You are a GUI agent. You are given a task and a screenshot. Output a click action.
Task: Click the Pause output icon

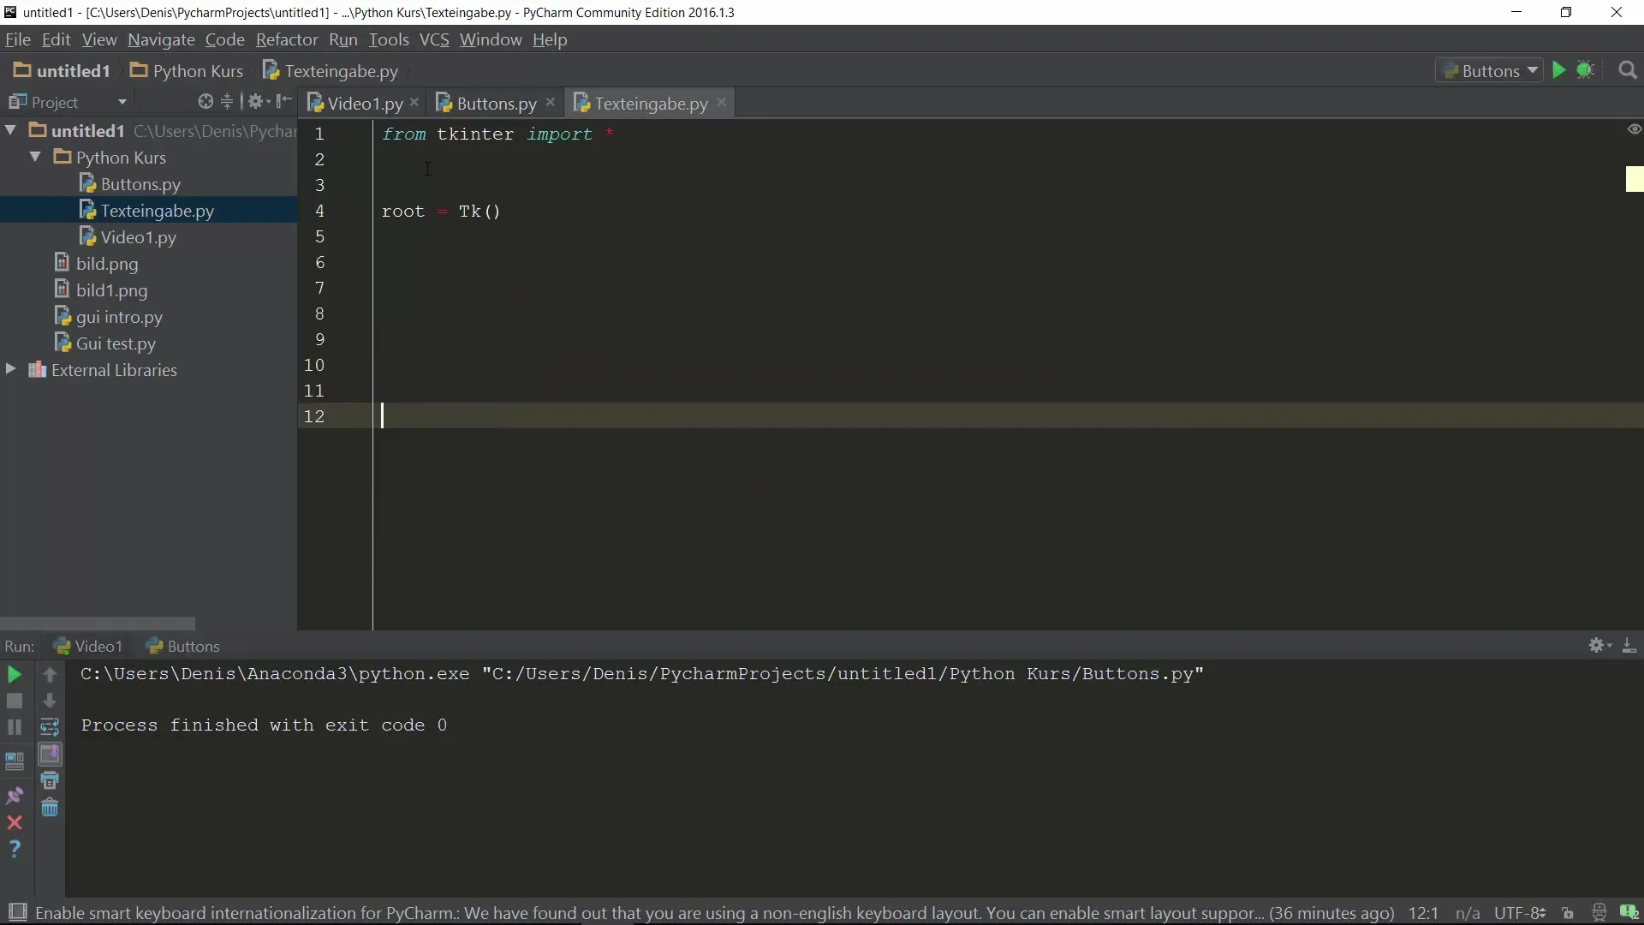tap(15, 727)
